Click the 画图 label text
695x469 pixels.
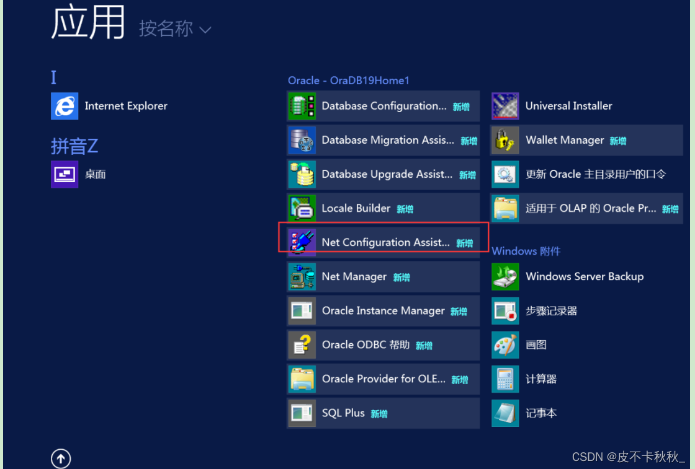[x=536, y=344]
